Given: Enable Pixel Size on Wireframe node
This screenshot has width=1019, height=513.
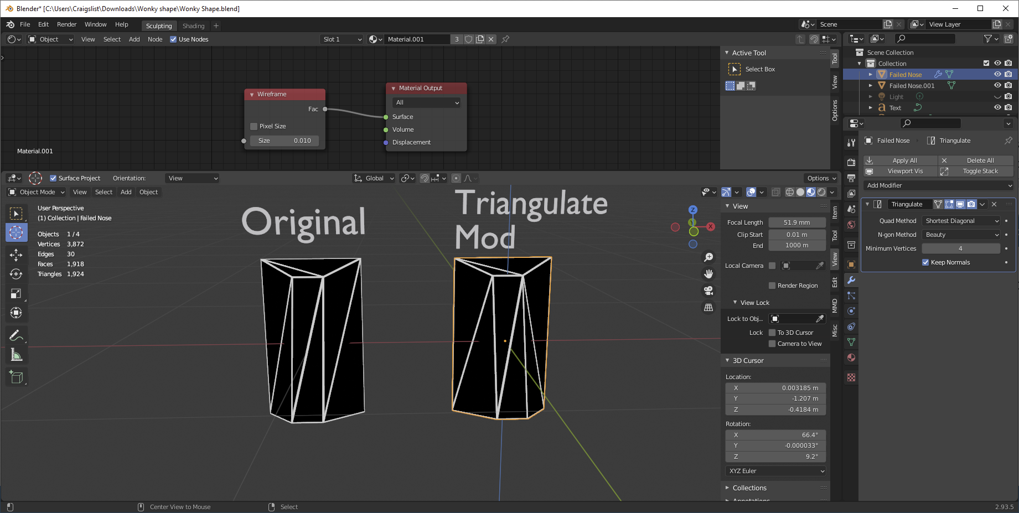Looking at the screenshot, I should click(x=254, y=126).
